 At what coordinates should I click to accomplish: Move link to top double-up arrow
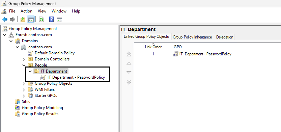tap(129, 54)
